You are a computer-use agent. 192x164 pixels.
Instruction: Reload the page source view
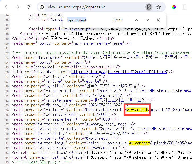pyautogui.click(x=29, y=7)
